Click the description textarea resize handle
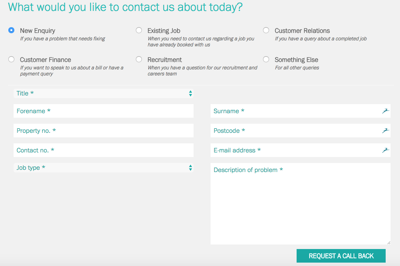Viewport: 400px width, 266px height. tap(389, 243)
